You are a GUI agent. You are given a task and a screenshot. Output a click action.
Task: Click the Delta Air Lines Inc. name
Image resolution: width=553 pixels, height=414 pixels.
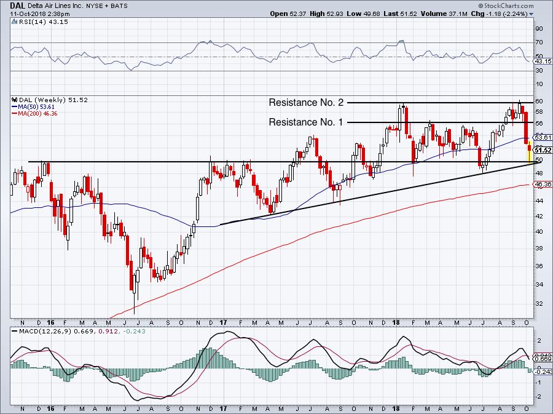coord(56,6)
